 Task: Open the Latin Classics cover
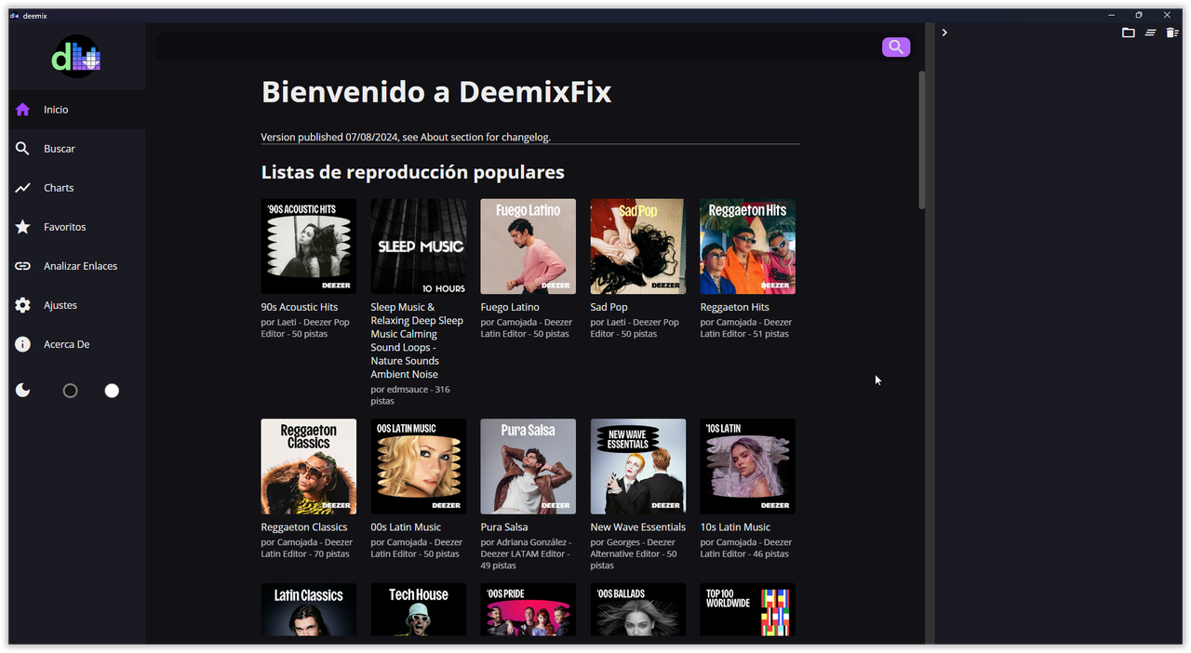(x=309, y=610)
